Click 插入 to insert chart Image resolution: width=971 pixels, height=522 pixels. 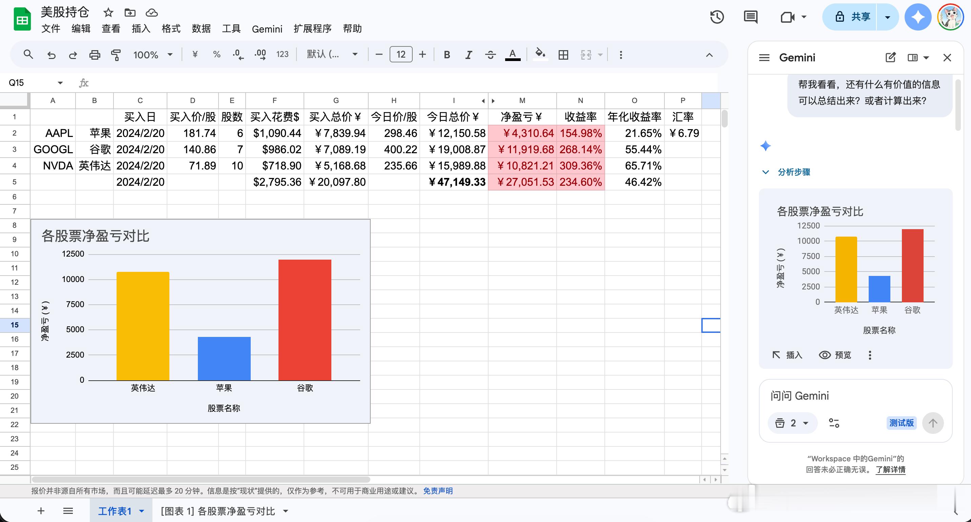tap(787, 355)
